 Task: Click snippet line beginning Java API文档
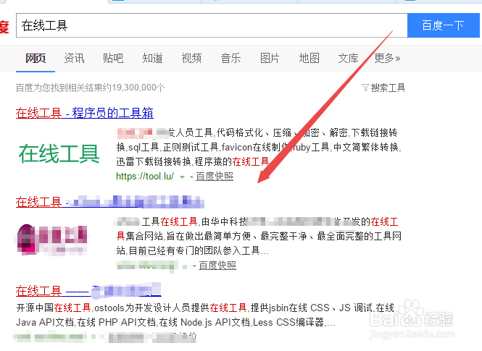(x=175, y=323)
